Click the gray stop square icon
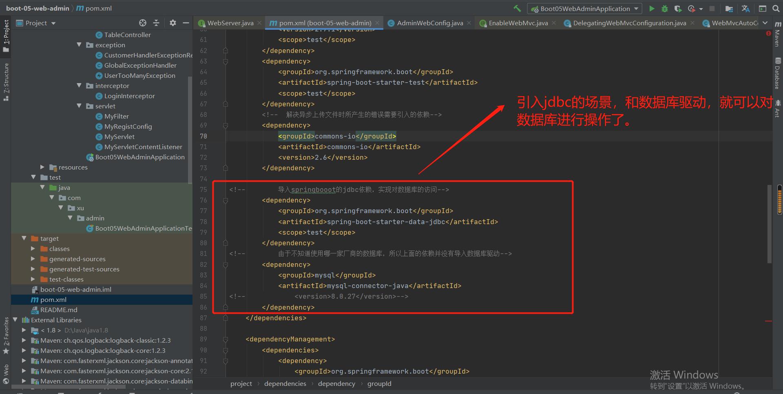Viewport: 783px width, 394px height. 712,8
